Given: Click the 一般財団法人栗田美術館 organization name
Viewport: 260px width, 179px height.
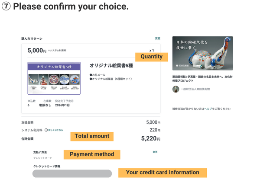Looking at the screenshot, I should pos(195,89).
